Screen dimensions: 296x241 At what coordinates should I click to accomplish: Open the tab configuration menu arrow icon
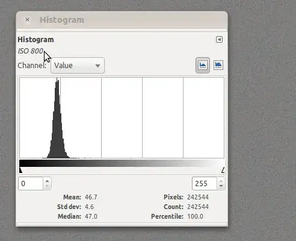[219, 39]
